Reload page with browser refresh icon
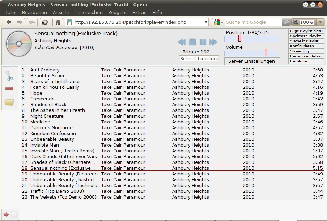The height and width of the screenshot is (221, 327). pyautogui.click(x=45, y=22)
